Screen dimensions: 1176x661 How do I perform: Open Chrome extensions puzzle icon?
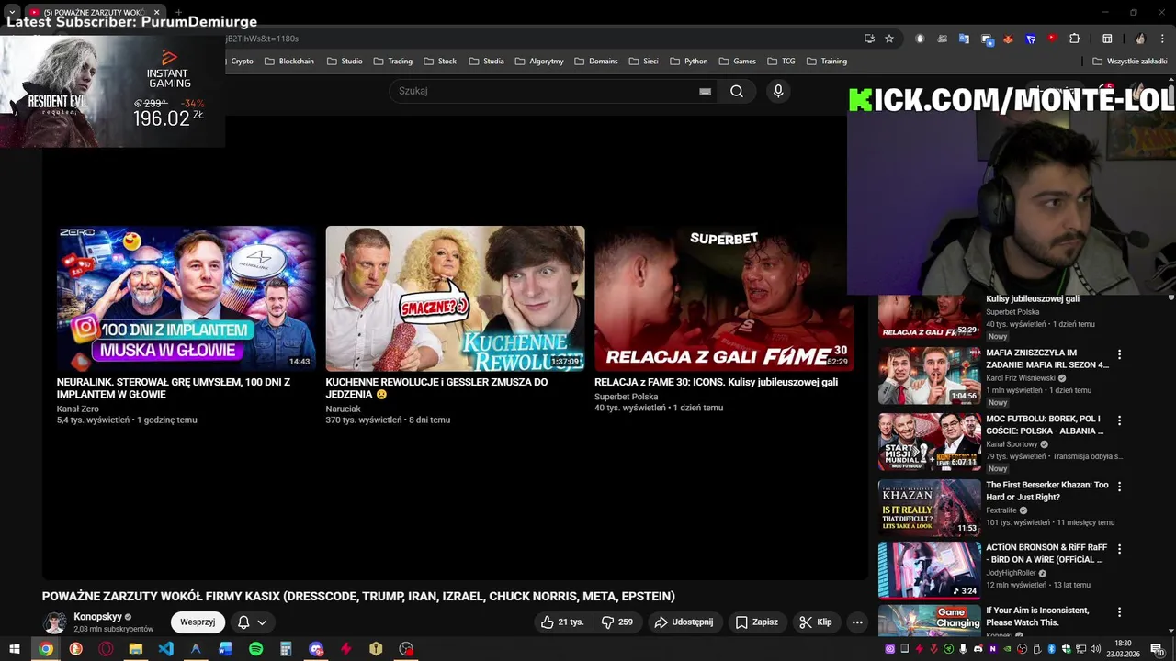(x=1074, y=39)
